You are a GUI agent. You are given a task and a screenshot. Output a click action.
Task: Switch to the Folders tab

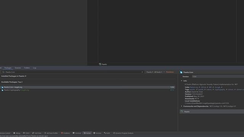click(x=27, y=68)
